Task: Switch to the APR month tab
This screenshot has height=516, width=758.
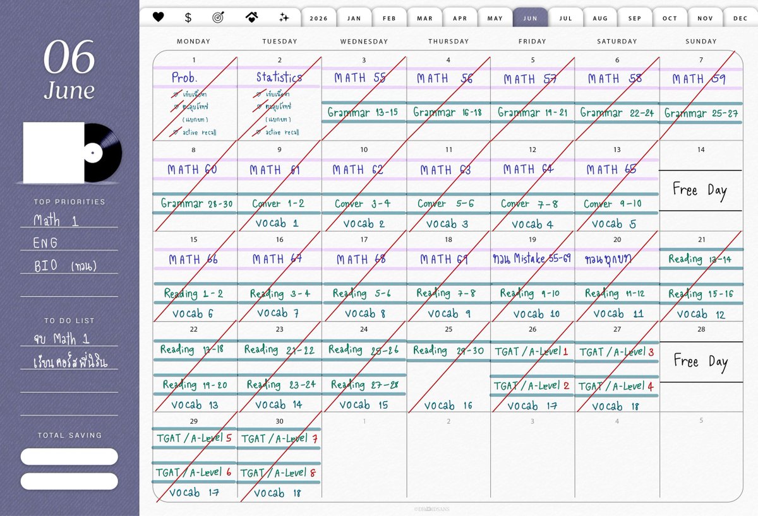Action: (460, 18)
